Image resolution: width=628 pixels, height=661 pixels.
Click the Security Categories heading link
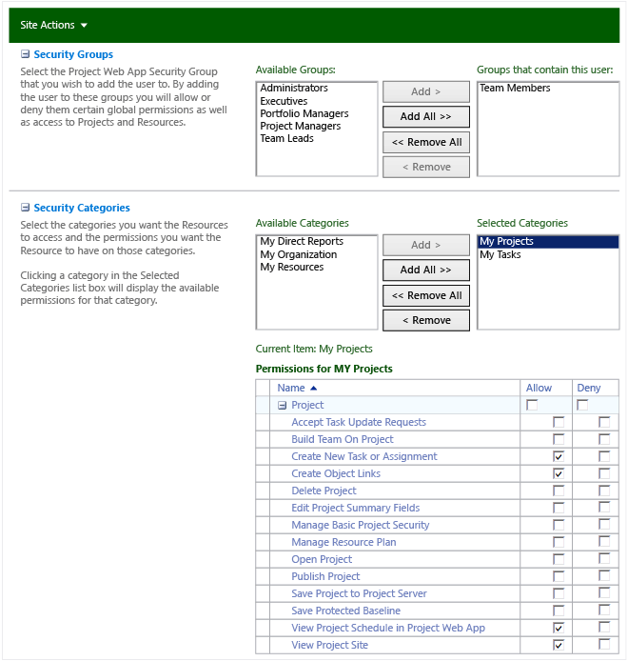coord(82,208)
